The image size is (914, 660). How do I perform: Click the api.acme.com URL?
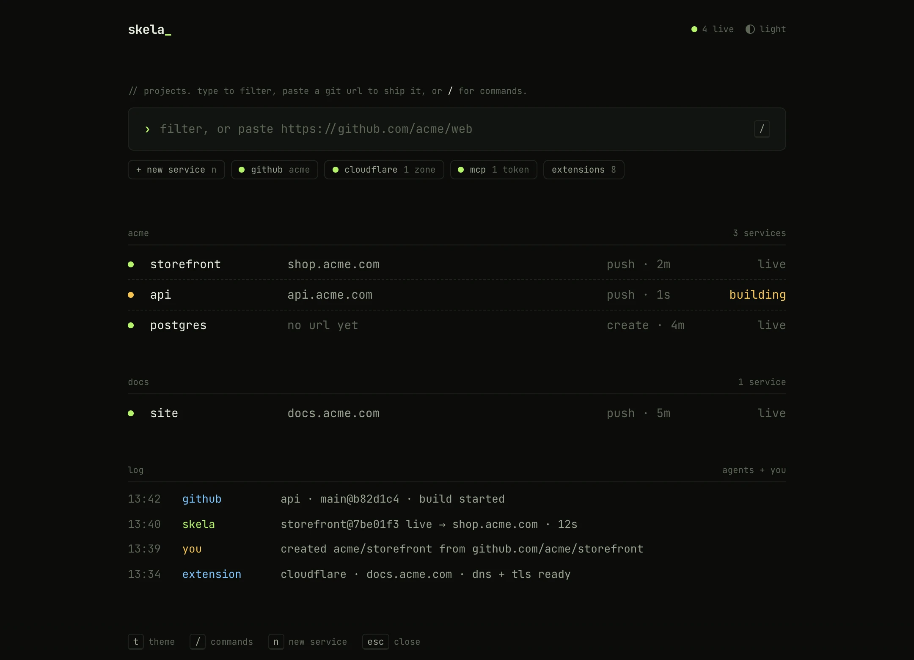click(x=330, y=295)
